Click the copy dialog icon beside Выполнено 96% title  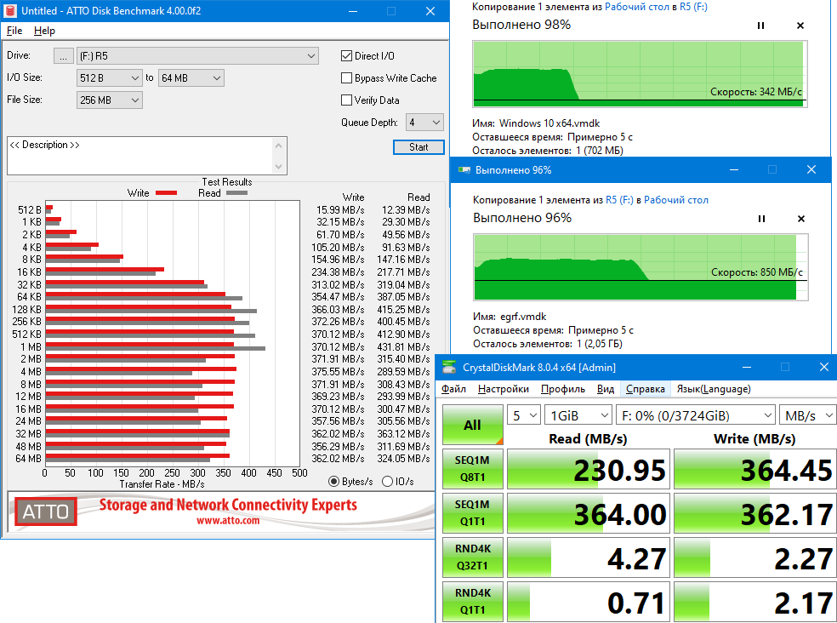coord(464,170)
